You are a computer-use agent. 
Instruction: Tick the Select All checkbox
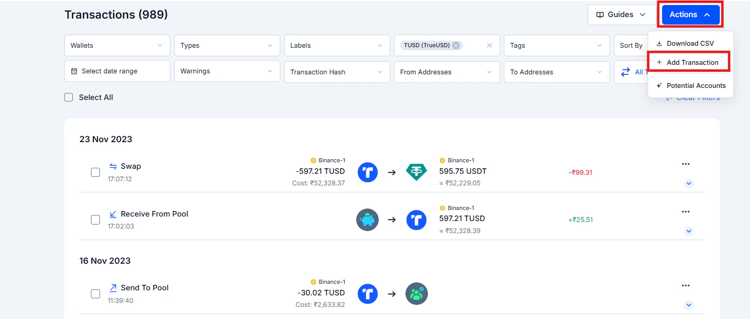coord(69,97)
